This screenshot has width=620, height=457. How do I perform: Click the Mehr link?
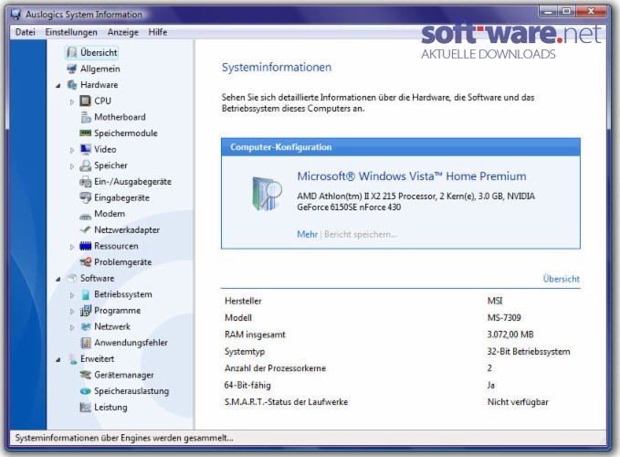[307, 234]
